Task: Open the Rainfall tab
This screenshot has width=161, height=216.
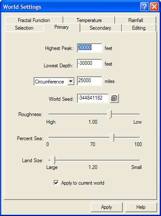Action: [136, 20]
